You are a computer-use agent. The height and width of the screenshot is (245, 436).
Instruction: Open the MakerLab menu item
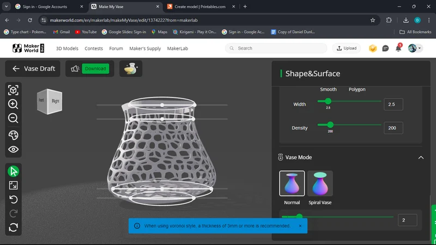[178, 48]
